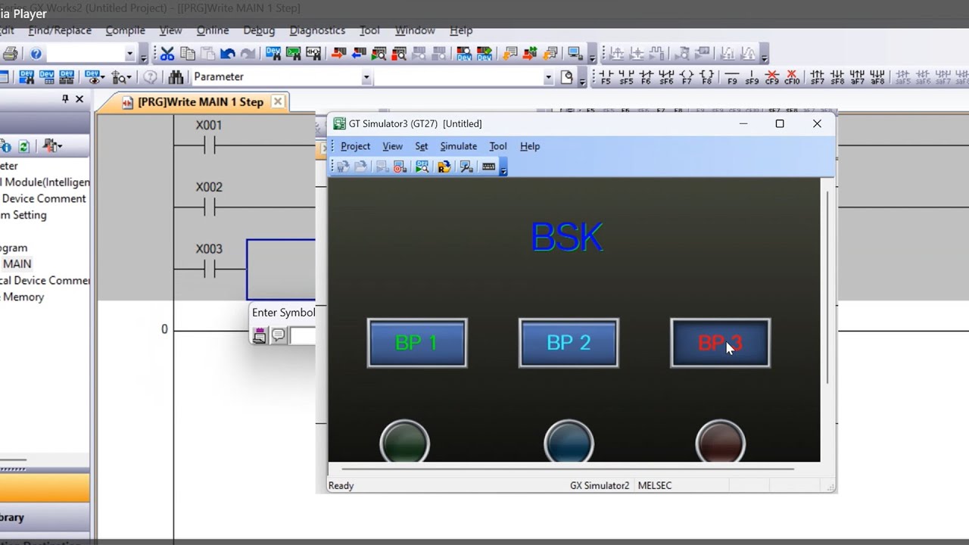The width and height of the screenshot is (969, 545).
Task: Click the Read from PLC blue arrow icon
Action: [x=359, y=54]
